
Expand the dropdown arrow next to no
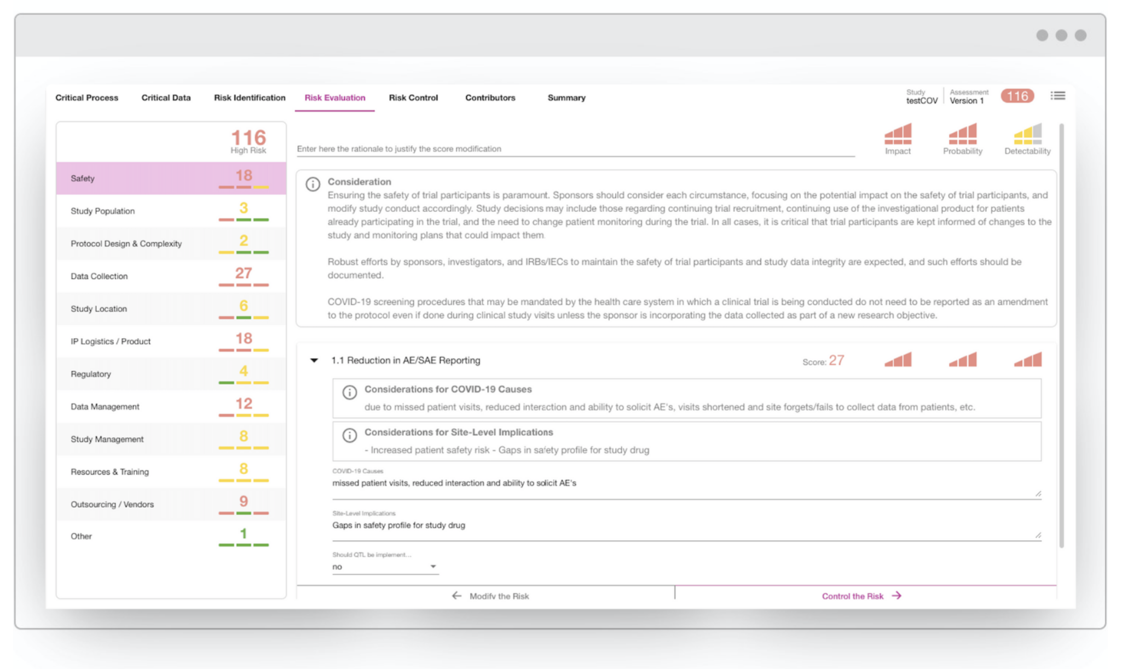(x=433, y=567)
